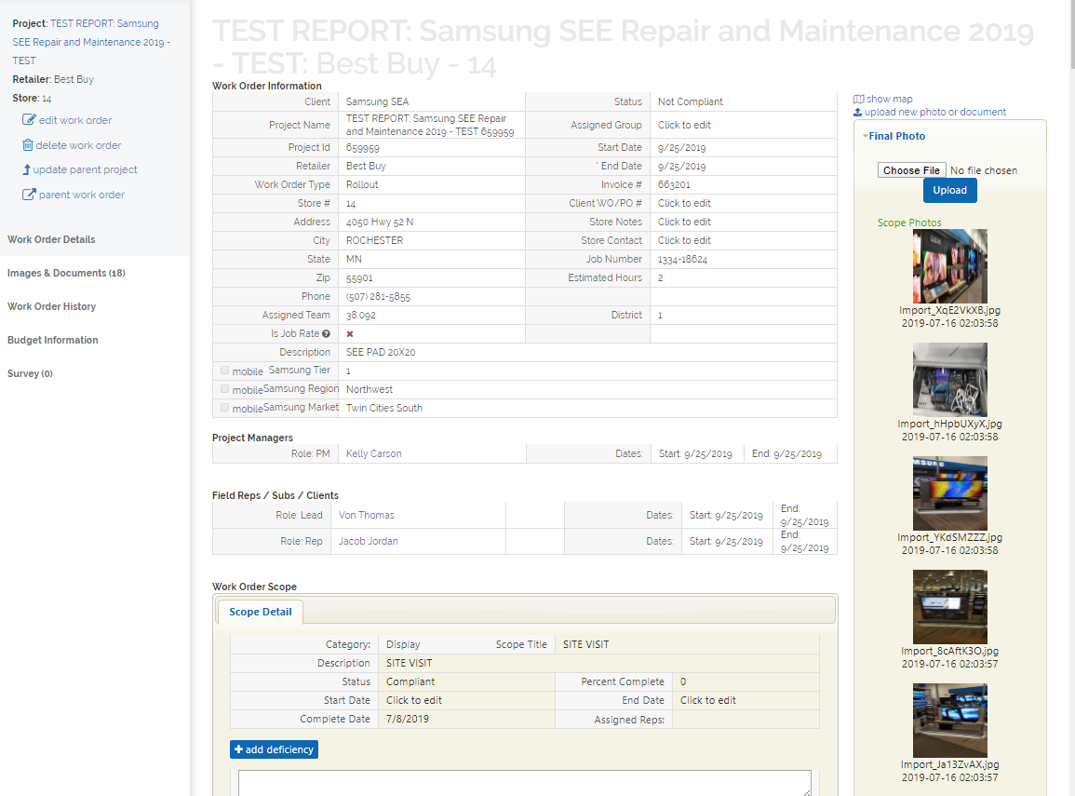Click to edit scope Start Date
The image size is (1075, 796).
(413, 700)
